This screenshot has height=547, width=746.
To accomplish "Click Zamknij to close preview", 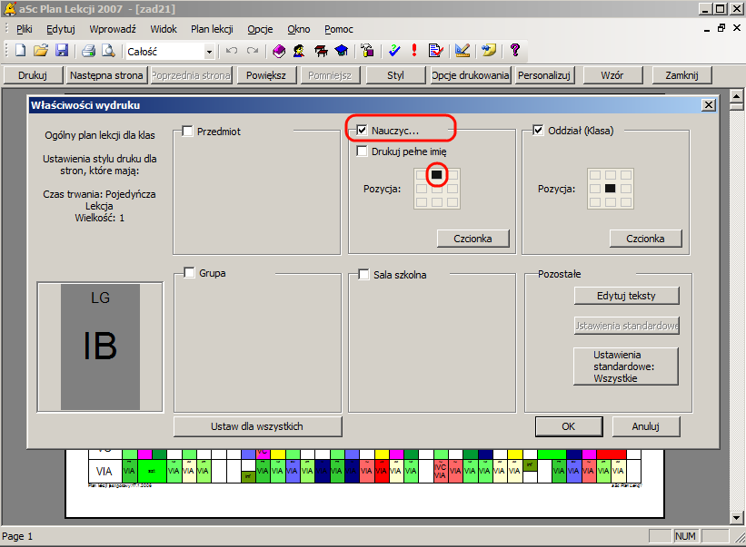I will (x=681, y=75).
